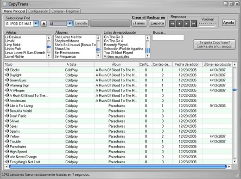Select Vídeos musicales playlist
241x179 pixels.
(116, 56)
